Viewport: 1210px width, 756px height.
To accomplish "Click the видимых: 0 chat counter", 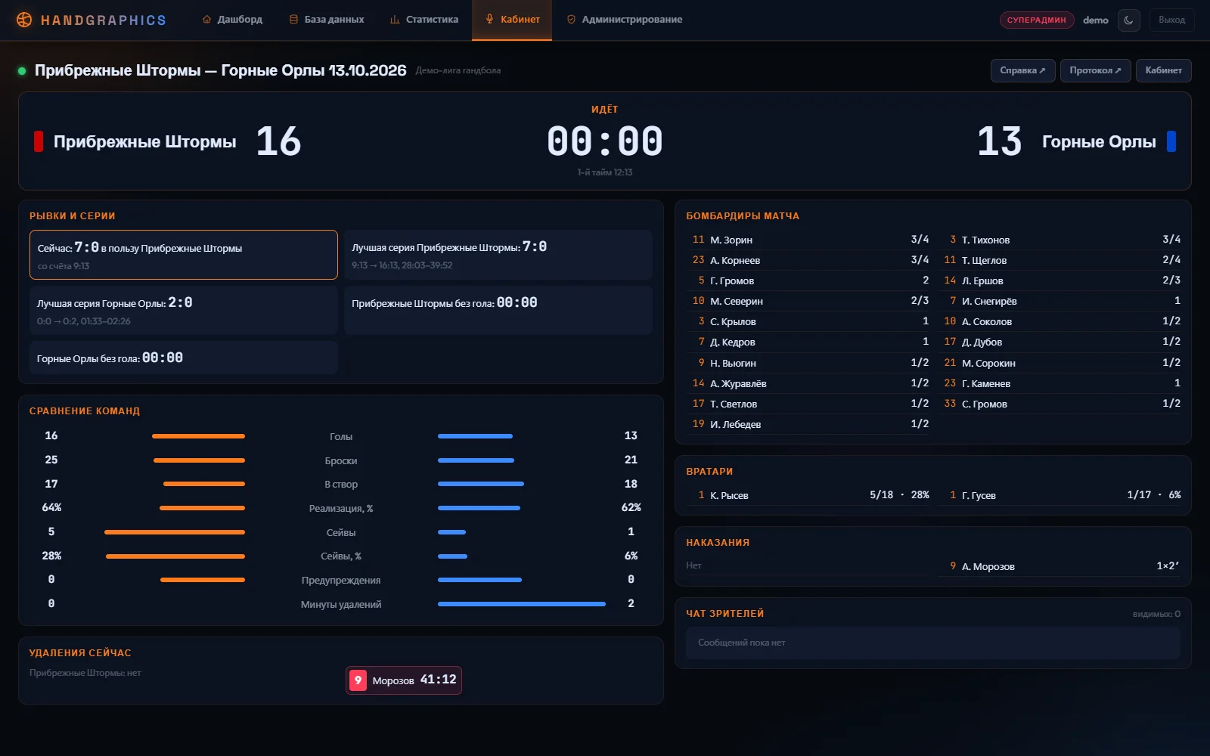I will [x=1156, y=615].
